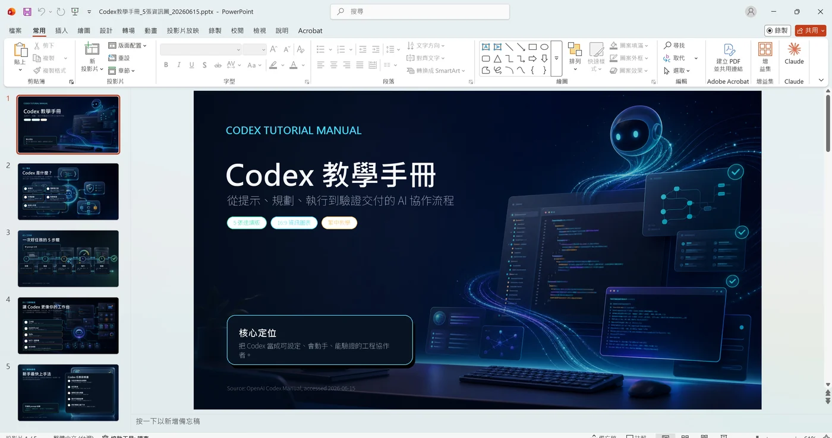Toggle Italic formatting
Screen dimensions: 832x438
pos(179,65)
